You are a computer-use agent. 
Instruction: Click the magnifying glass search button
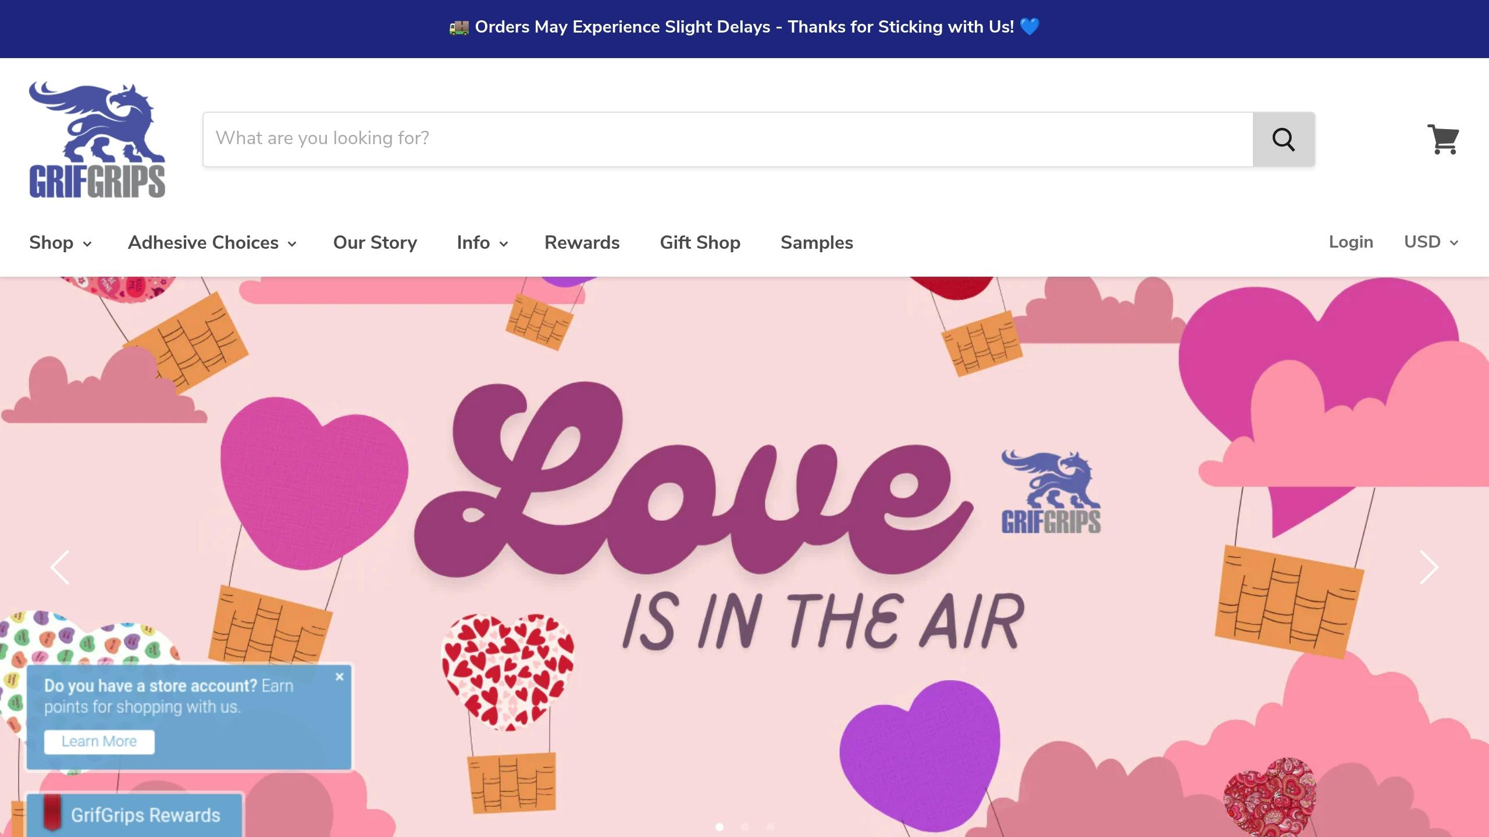[x=1284, y=139]
